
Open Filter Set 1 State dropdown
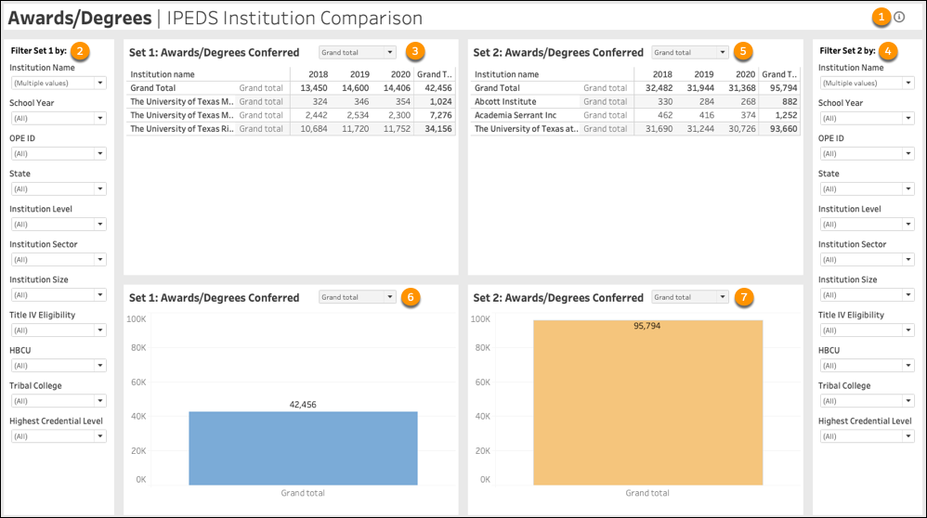[59, 189]
